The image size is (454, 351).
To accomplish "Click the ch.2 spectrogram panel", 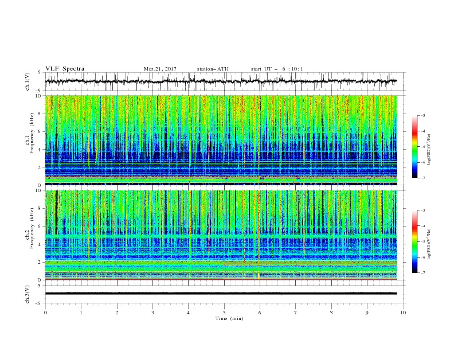I will pyautogui.click(x=221, y=235).
